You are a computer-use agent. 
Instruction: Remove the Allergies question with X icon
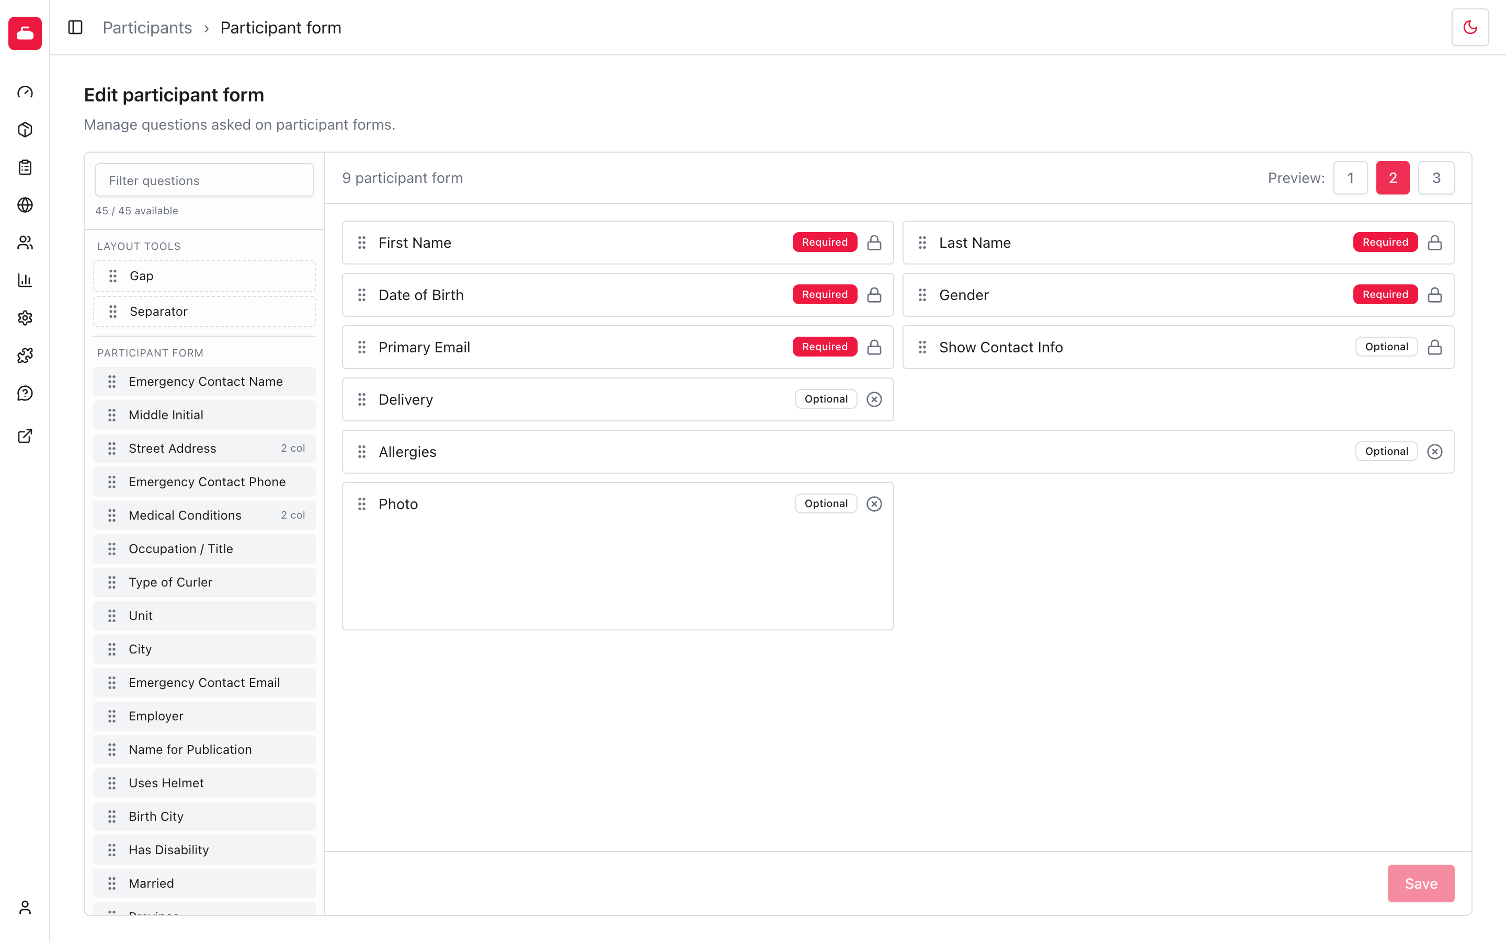[1434, 452]
